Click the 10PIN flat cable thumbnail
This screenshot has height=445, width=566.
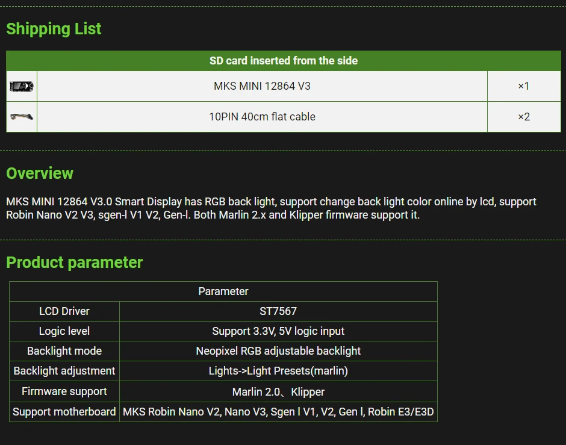[x=22, y=117]
